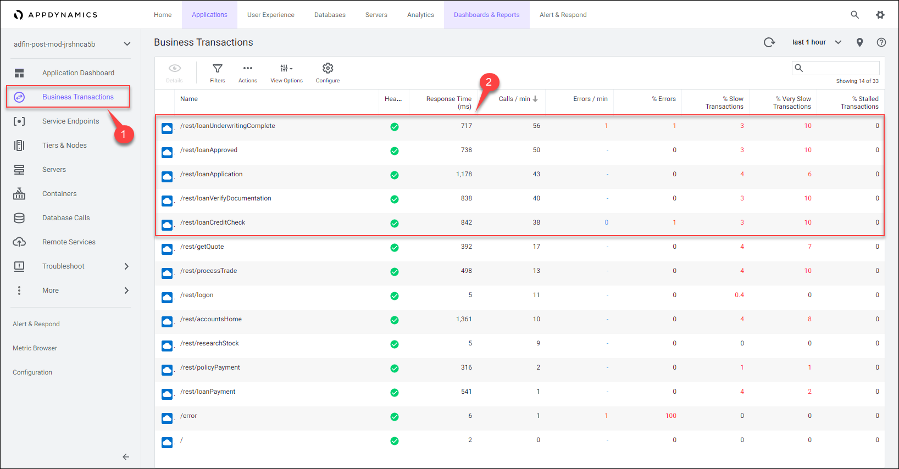The height and width of the screenshot is (469, 899).
Task: Collapse the left sidebar with arrow
Action: pyautogui.click(x=126, y=456)
